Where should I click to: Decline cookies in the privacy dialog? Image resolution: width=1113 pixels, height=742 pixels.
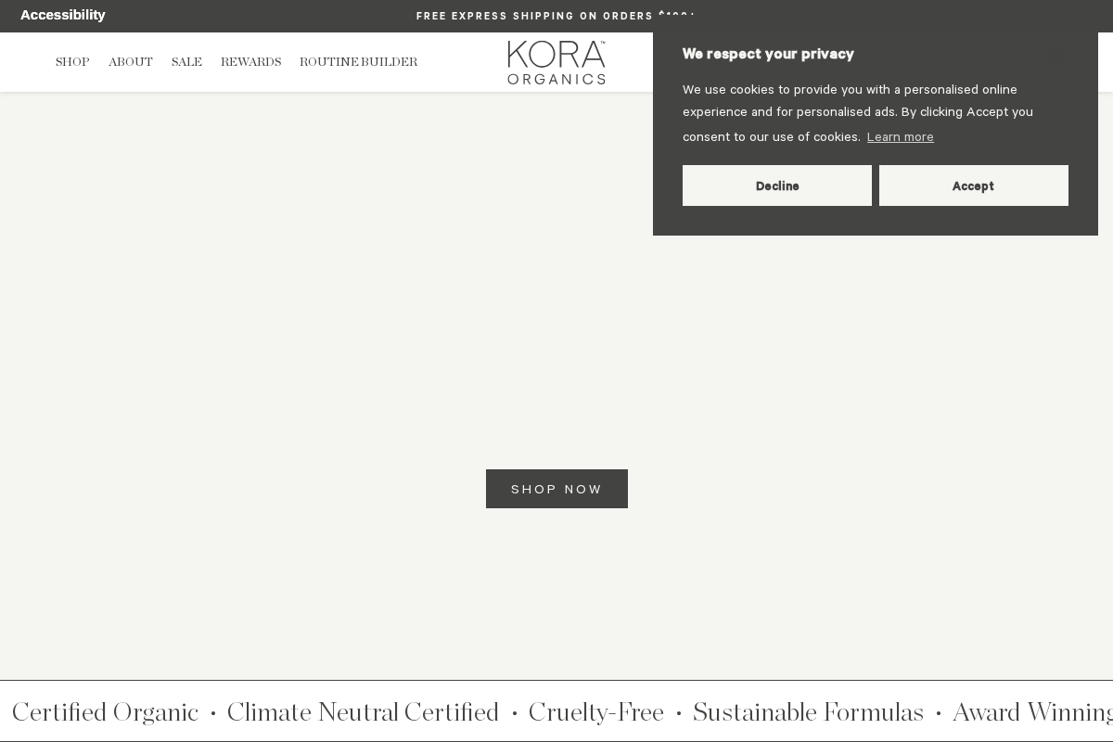777,185
